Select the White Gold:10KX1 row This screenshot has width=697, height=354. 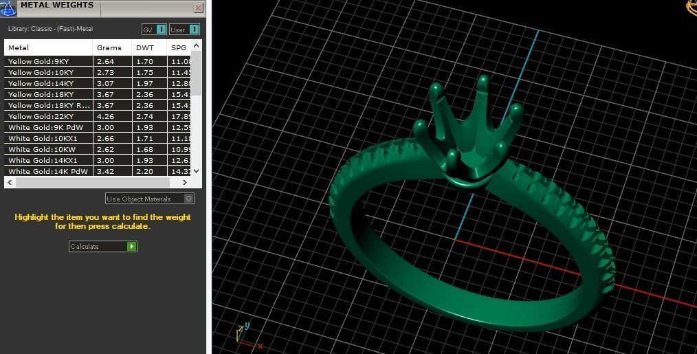98,138
